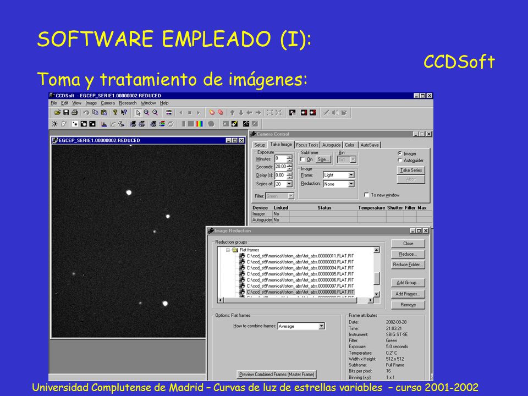Select the lot_abs.00000011.FLAT.FIT frame row

(x=300, y=256)
